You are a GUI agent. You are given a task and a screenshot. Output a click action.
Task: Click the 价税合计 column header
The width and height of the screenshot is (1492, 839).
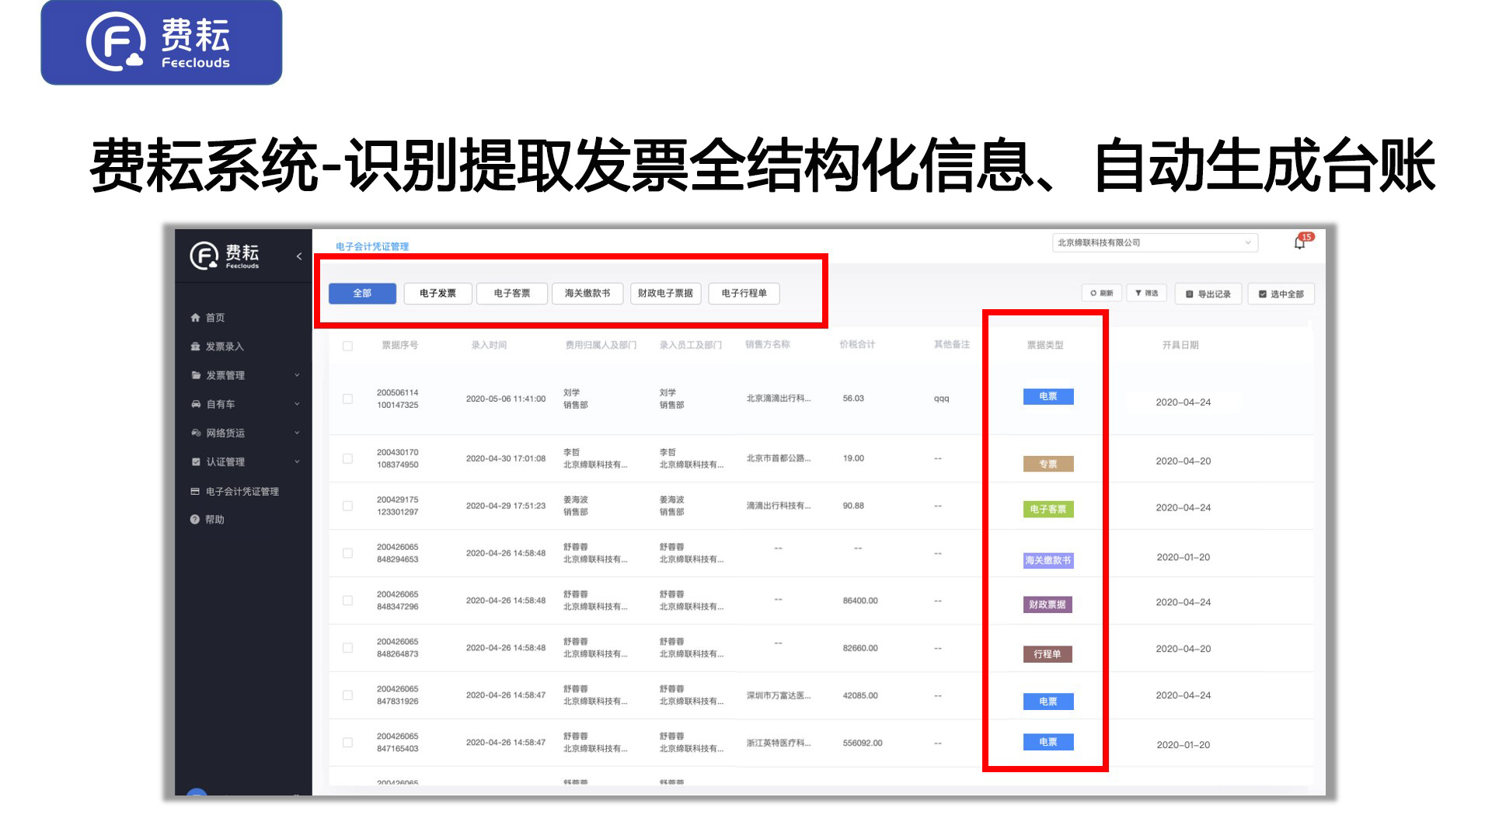pyautogui.click(x=857, y=344)
